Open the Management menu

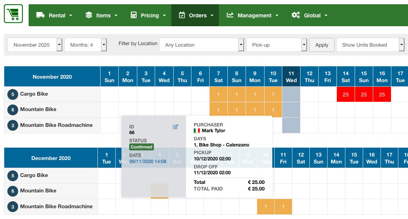click(x=252, y=15)
